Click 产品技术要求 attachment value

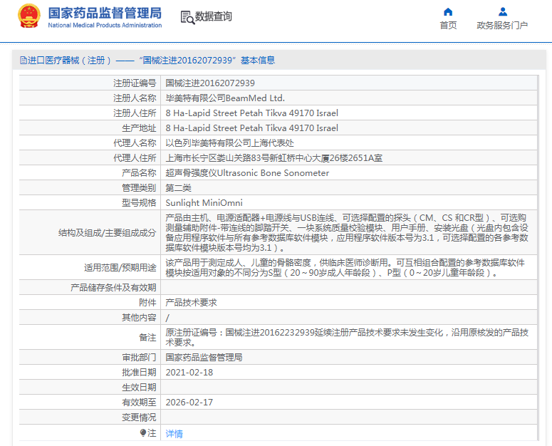coord(191,302)
